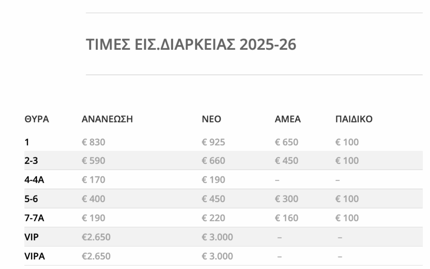Click the 2-3 gate row label

pos(31,160)
